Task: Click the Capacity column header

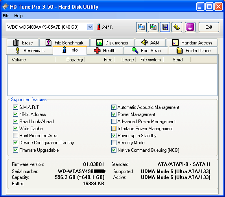Action: [70, 60]
